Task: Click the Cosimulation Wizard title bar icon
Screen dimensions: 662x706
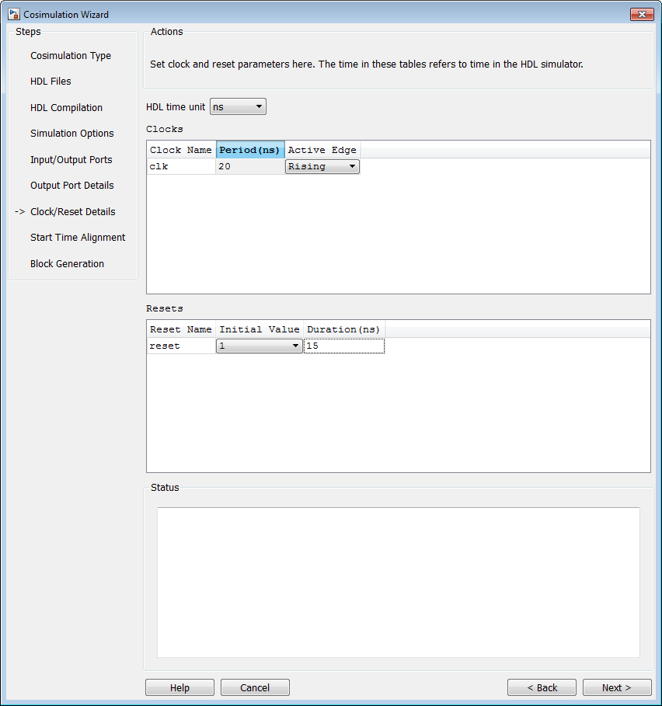Action: pyautogui.click(x=14, y=15)
